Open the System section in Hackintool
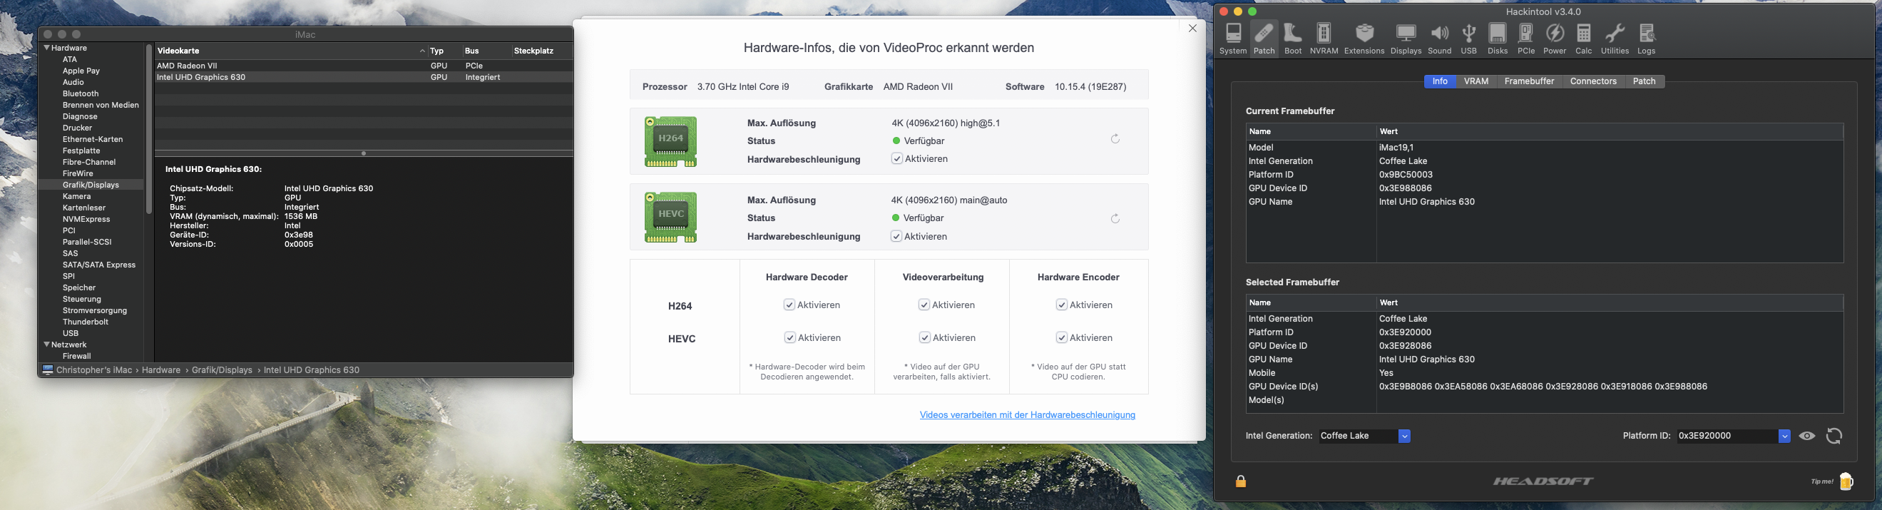The height and width of the screenshot is (510, 1882). (x=1233, y=39)
